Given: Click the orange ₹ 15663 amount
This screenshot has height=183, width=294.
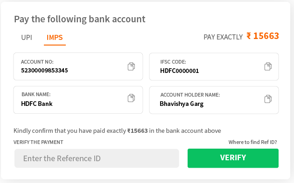Looking at the screenshot, I should point(263,36).
